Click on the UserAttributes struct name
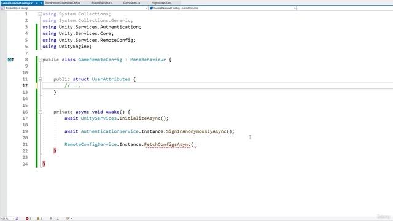393x221 pixels. coord(111,79)
